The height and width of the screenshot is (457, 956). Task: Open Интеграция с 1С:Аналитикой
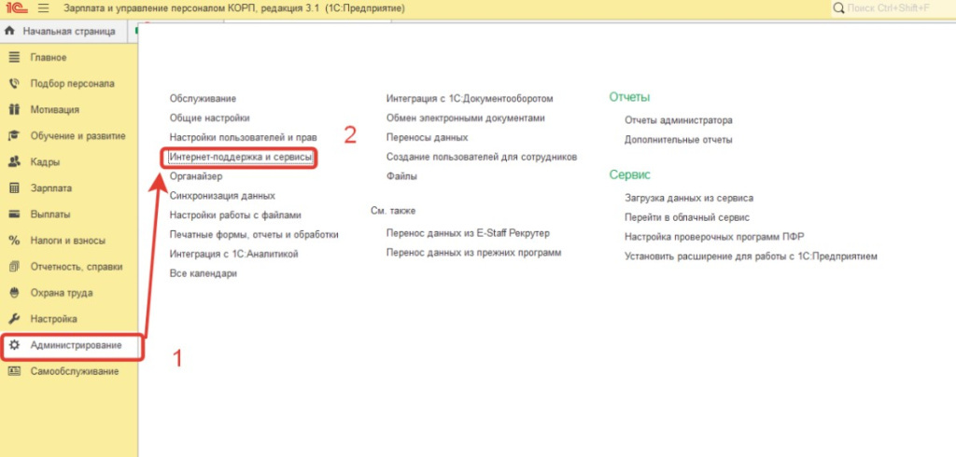point(234,254)
